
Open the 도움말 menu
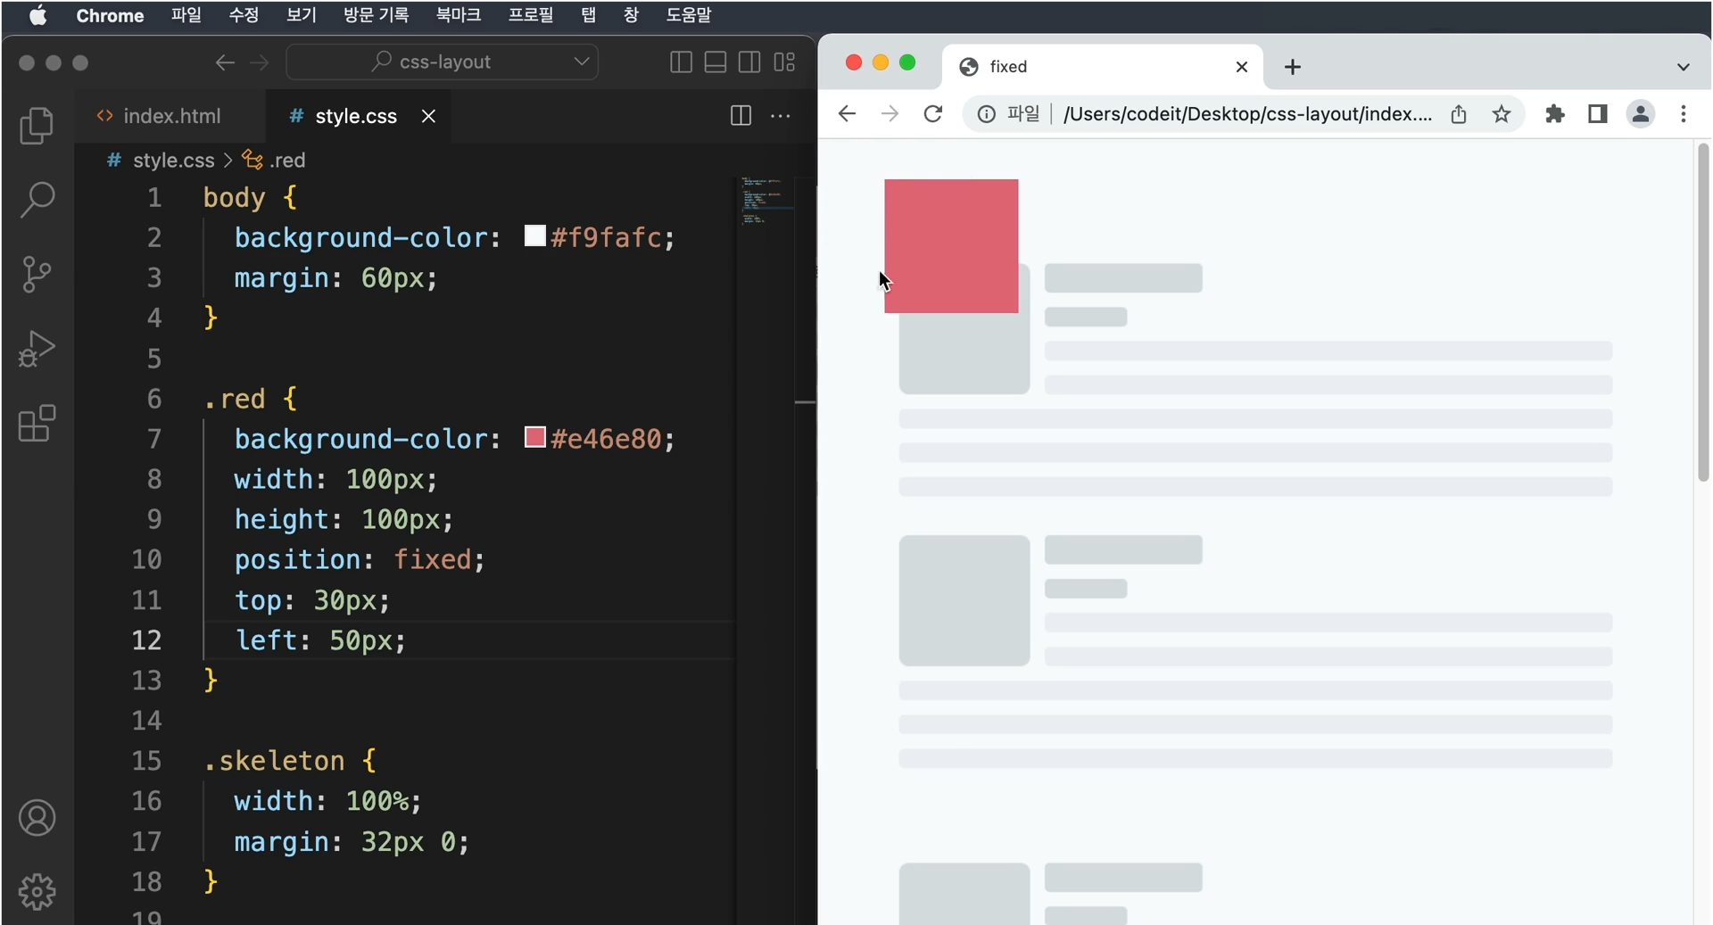point(688,15)
